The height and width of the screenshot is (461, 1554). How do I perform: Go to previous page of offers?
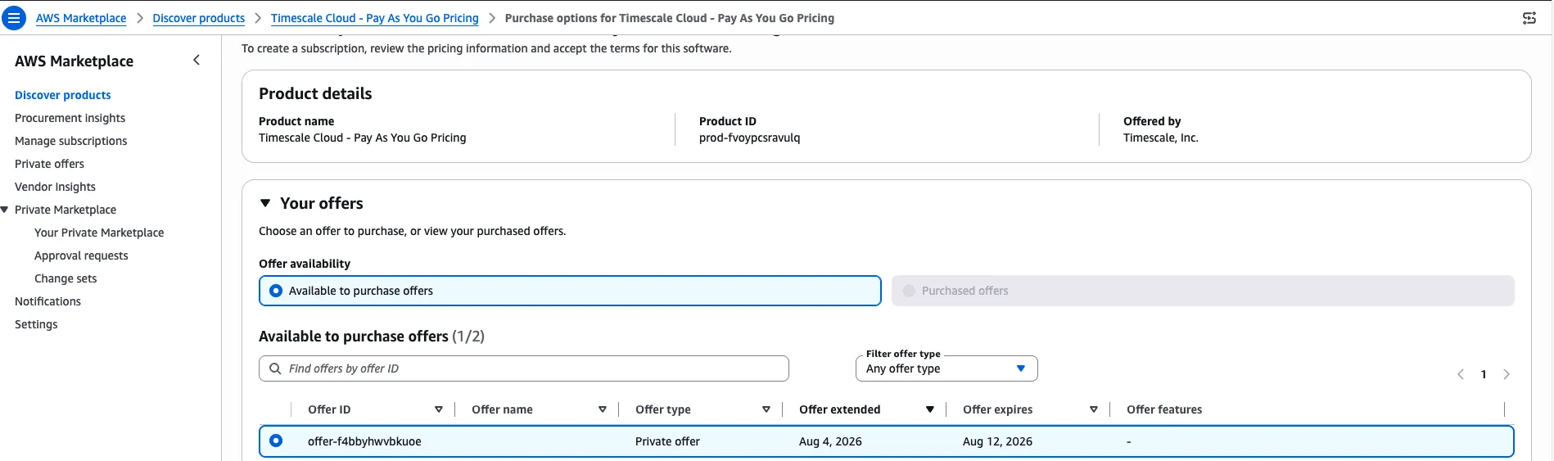(1461, 374)
